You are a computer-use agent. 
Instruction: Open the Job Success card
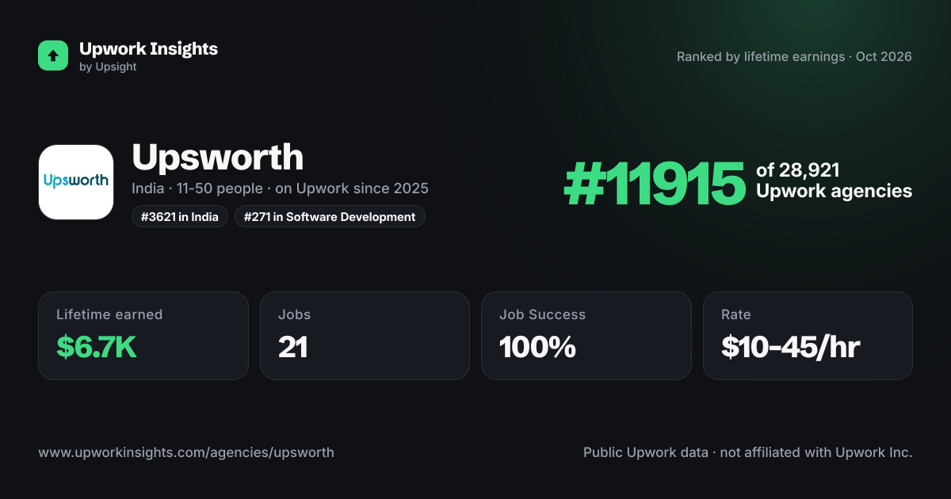tap(586, 336)
